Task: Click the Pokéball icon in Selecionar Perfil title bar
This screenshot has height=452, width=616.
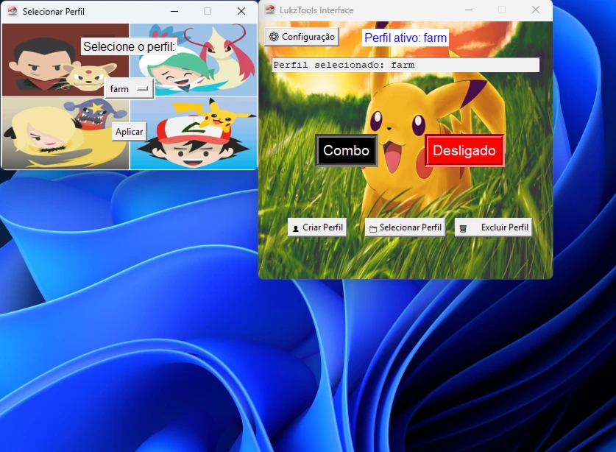Action: [x=13, y=11]
